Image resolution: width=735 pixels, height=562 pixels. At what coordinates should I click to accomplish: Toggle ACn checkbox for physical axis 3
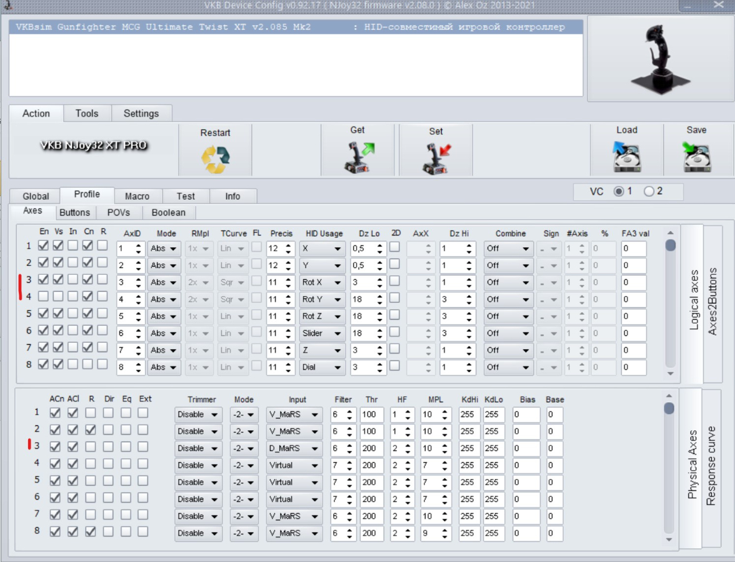(x=55, y=446)
